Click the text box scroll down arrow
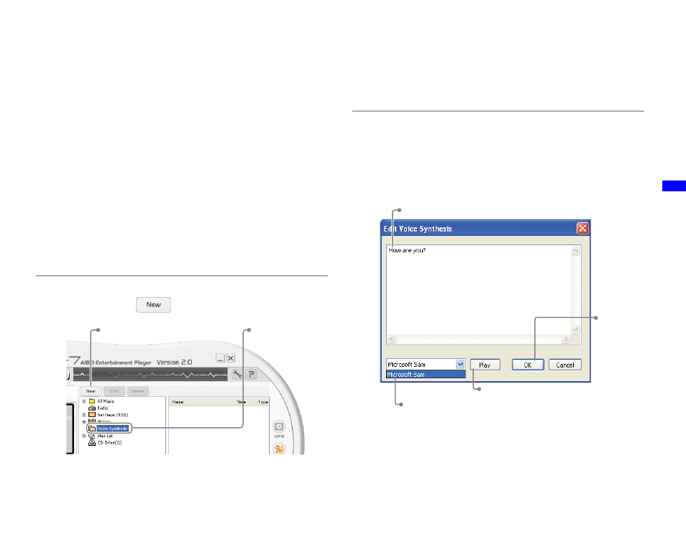 coord(576,329)
